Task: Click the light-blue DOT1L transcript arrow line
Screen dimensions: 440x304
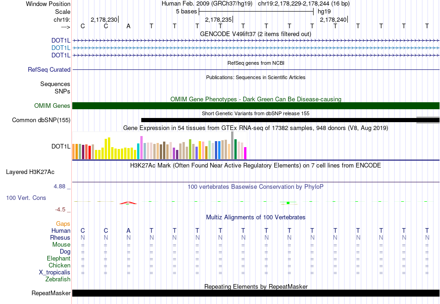Action: click(256, 48)
